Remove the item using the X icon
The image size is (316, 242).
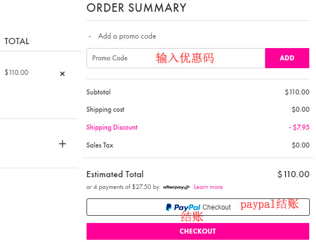click(x=63, y=74)
